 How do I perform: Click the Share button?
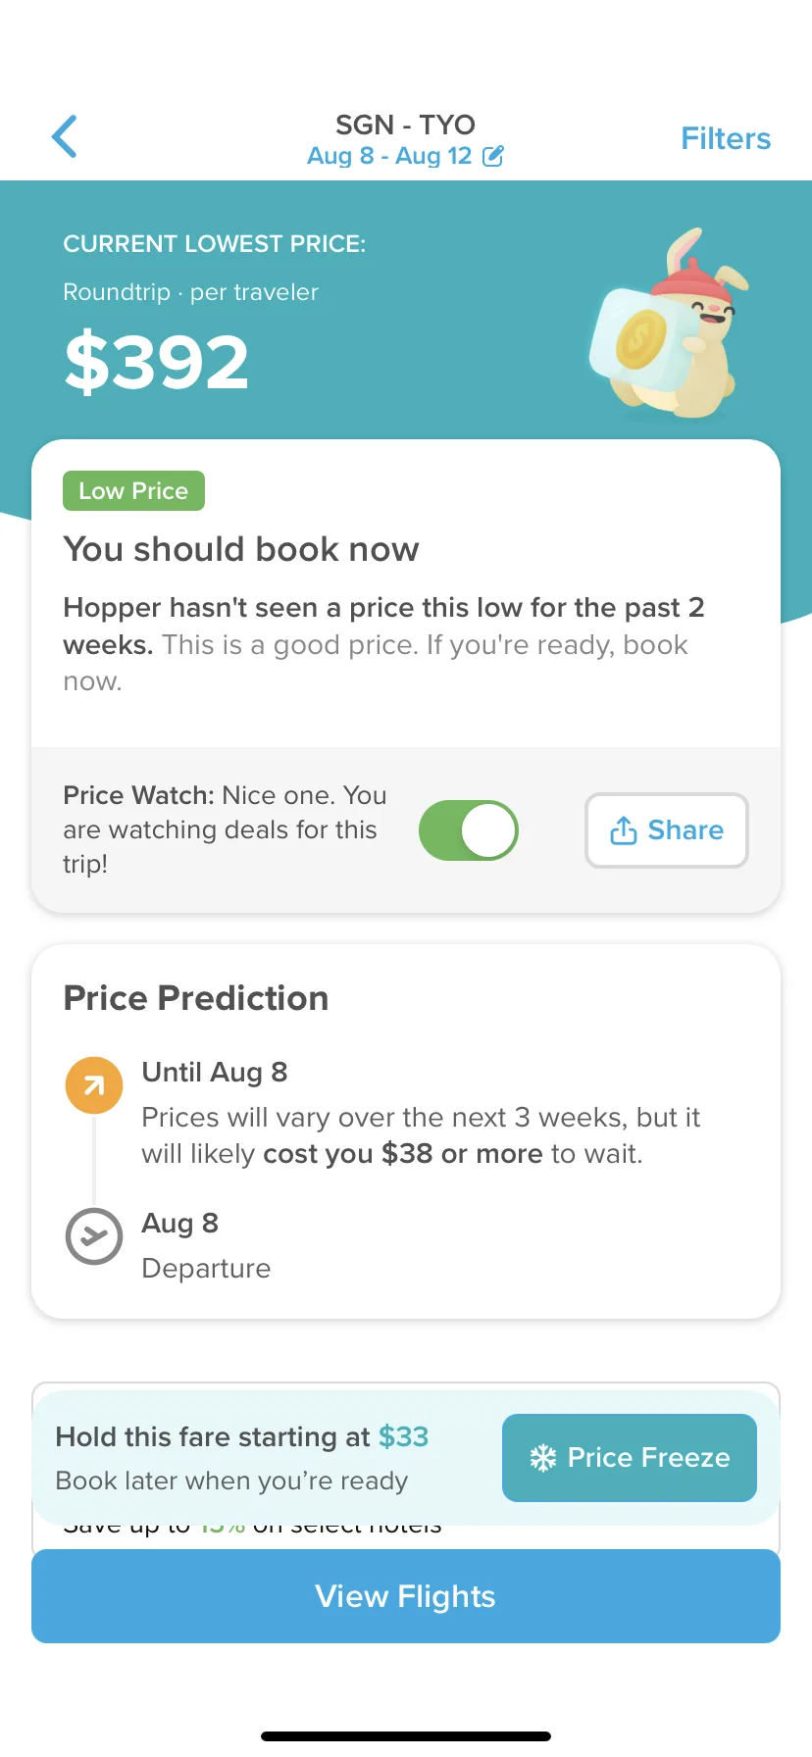pos(667,830)
